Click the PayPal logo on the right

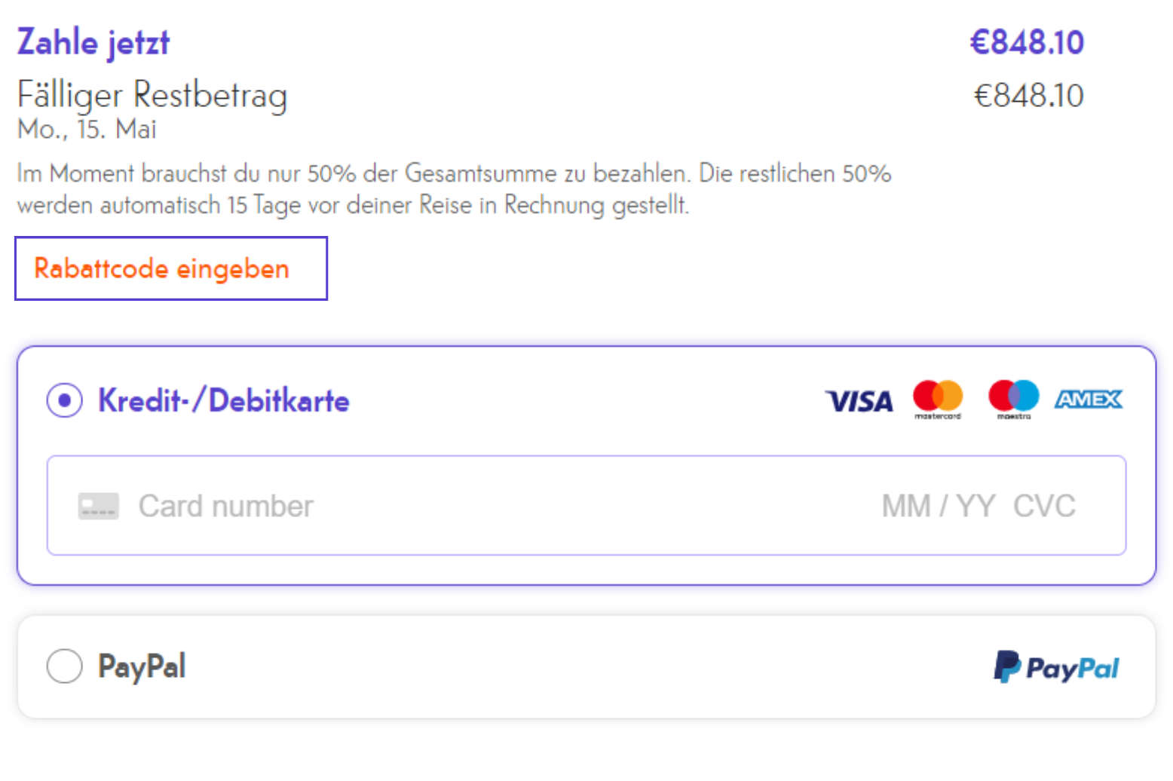point(1056,667)
